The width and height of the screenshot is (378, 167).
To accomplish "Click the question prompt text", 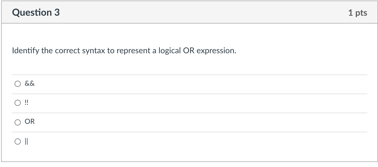I will [x=124, y=51].
